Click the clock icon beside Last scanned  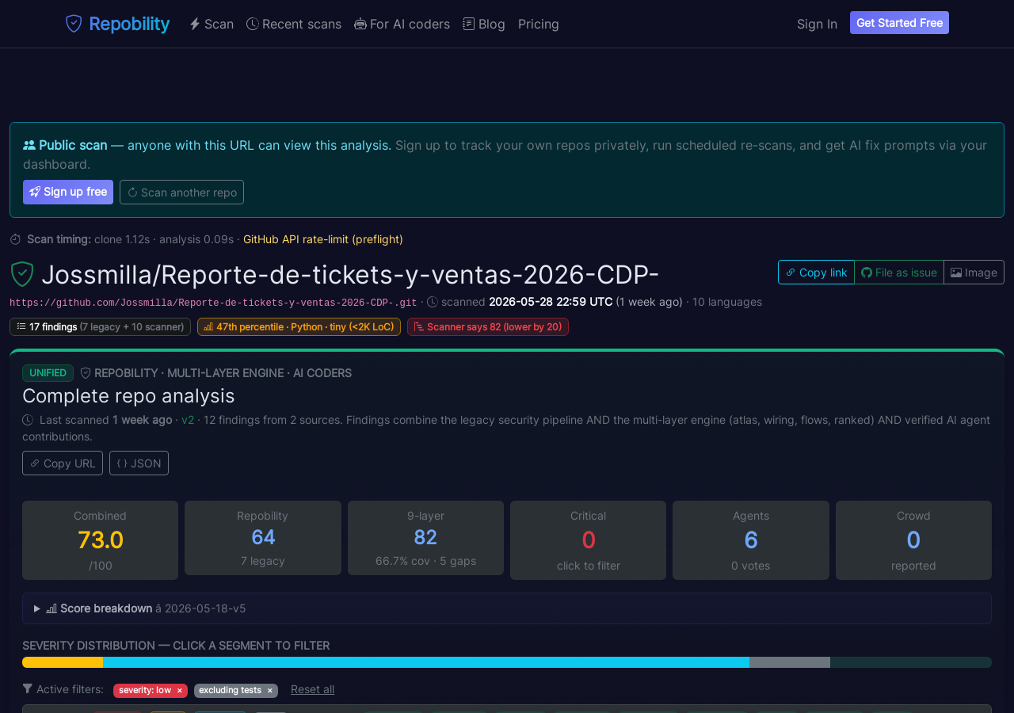point(28,420)
